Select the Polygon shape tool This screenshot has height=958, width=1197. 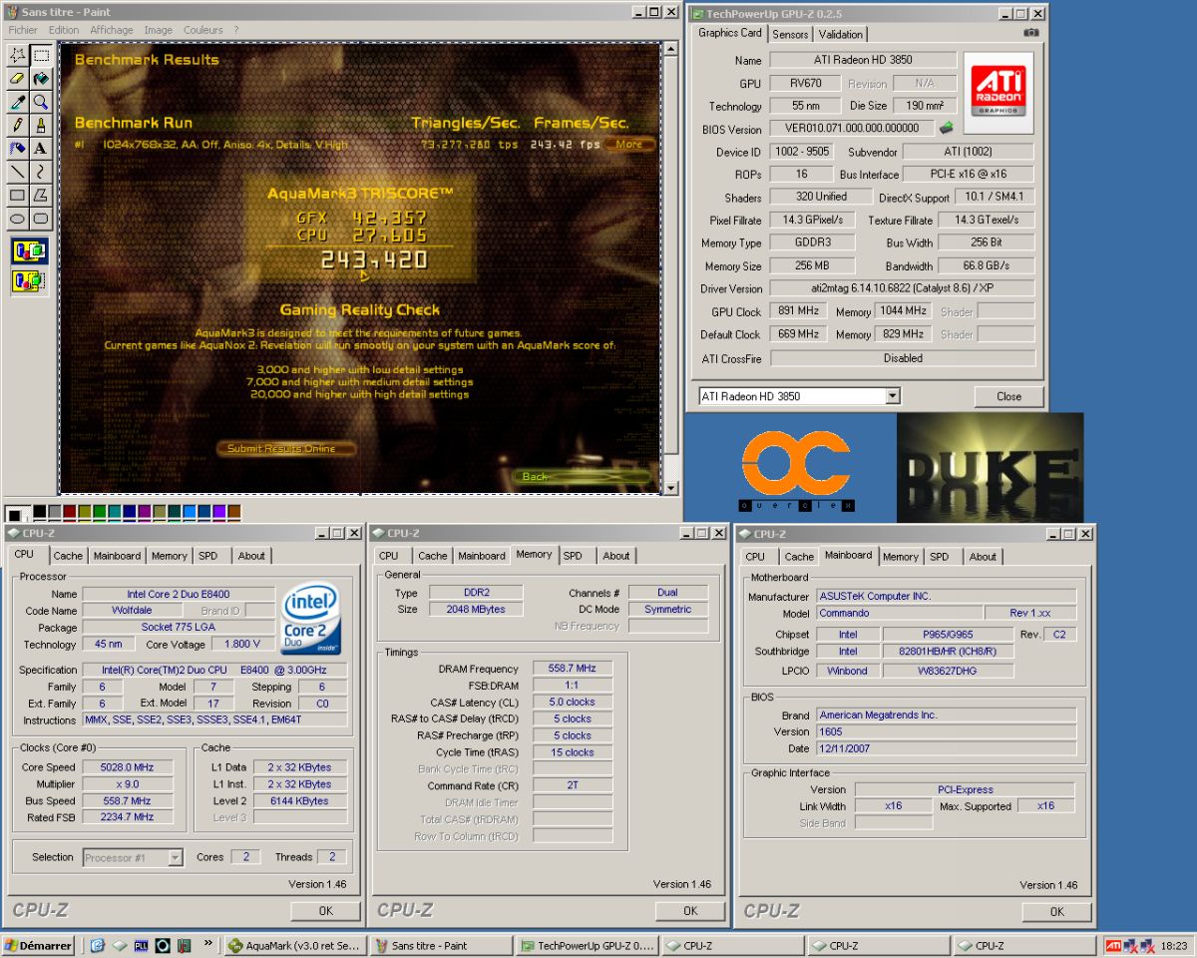tap(41, 195)
